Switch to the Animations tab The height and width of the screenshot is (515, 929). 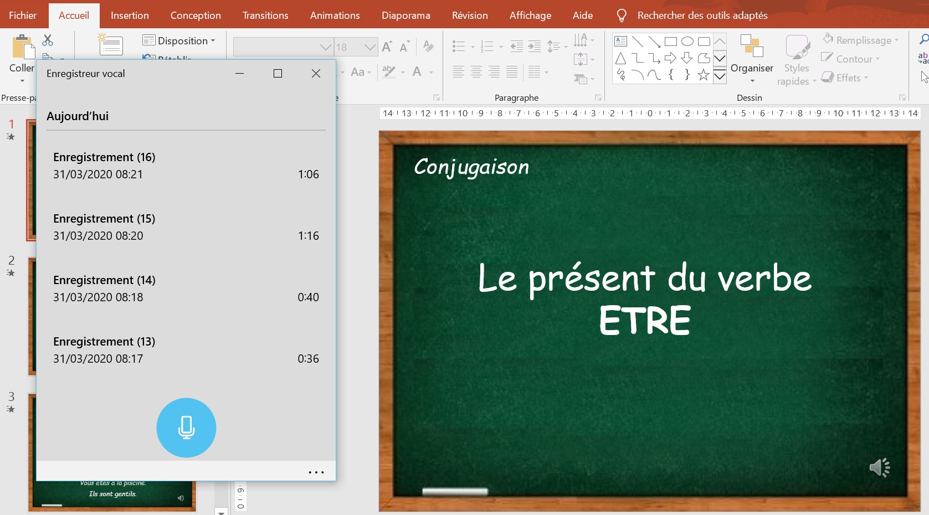pos(335,16)
